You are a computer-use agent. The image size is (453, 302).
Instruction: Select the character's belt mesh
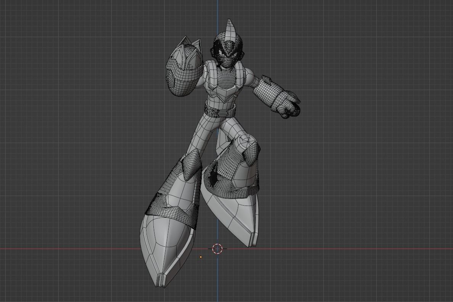(x=219, y=111)
